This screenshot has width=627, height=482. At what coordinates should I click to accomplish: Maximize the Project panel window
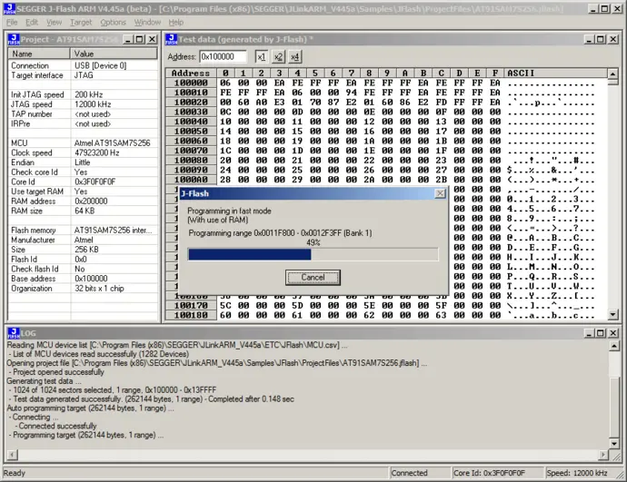[139, 39]
